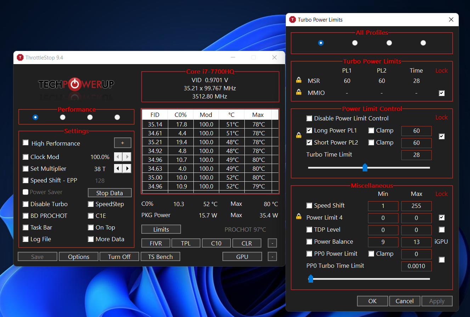The height and width of the screenshot is (317, 470).
Task: Edit the Long Power PL1 value field
Action: click(417, 131)
